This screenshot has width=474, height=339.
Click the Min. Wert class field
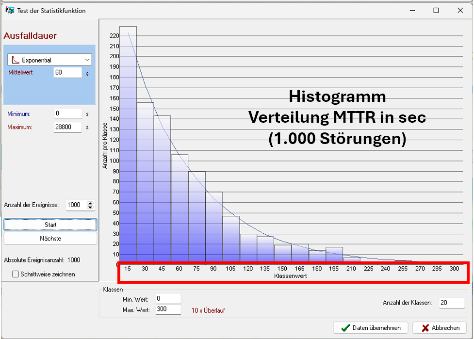point(168,299)
